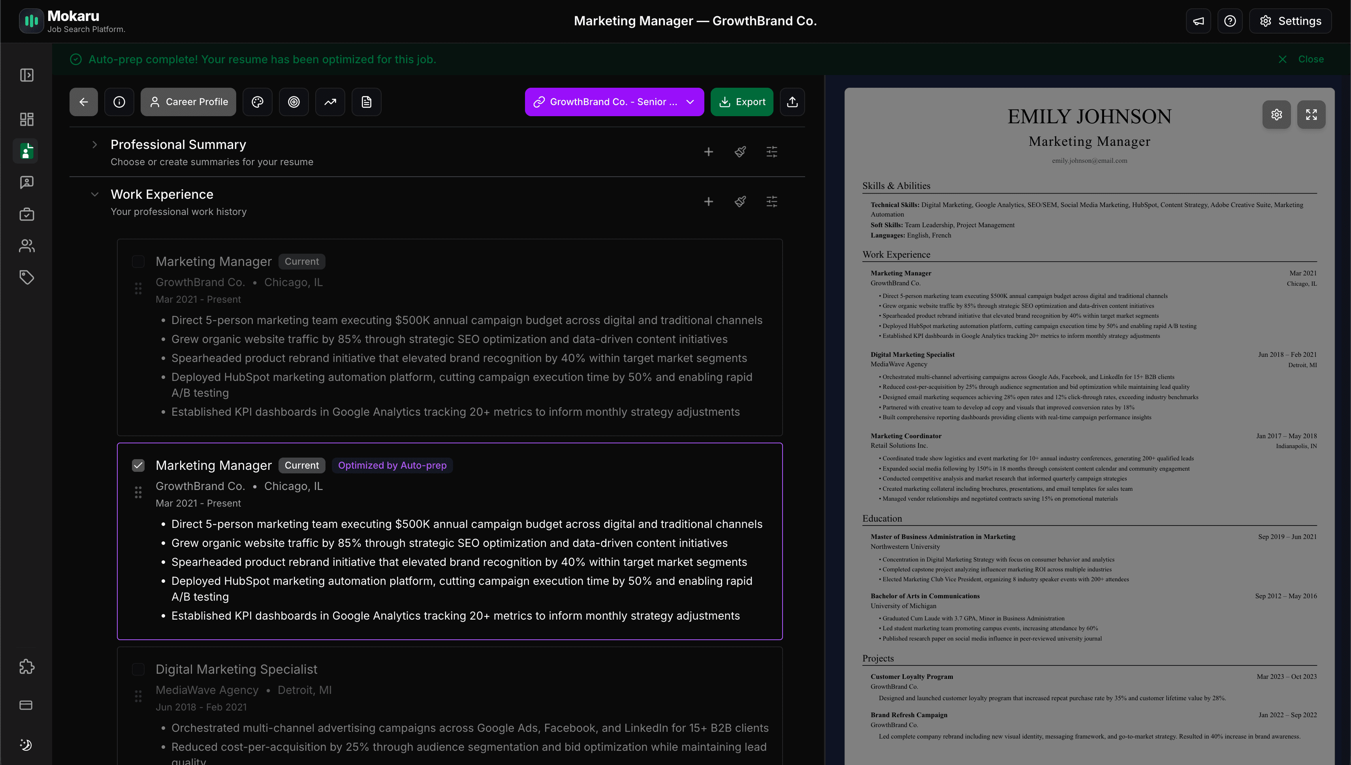Screen dimensions: 1351x765
Task: Open the Jobs briefcase section in sidebar
Action: tap(26, 214)
